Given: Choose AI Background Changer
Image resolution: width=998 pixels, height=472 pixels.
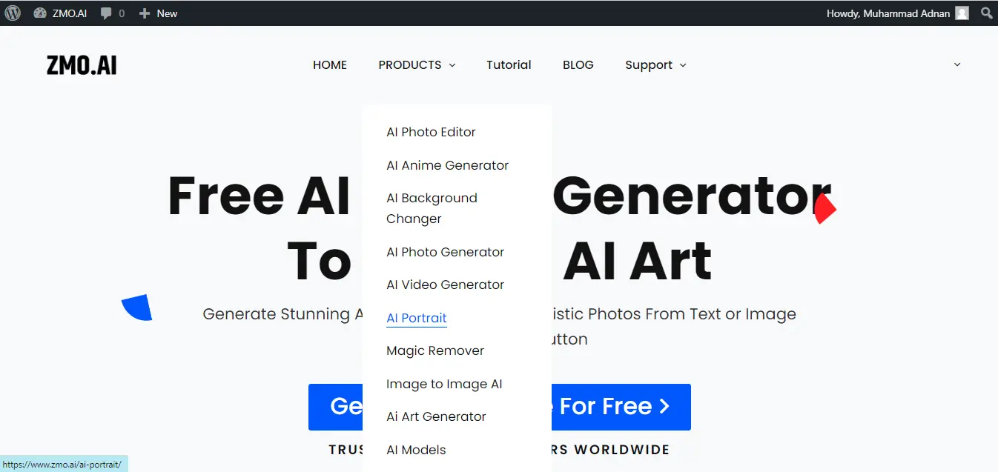Looking at the screenshot, I should click(x=432, y=208).
